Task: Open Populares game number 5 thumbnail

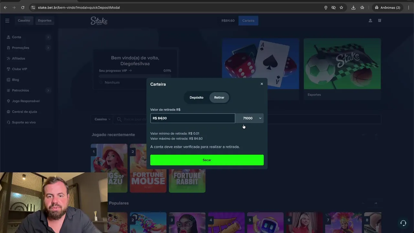Action: (x=265, y=223)
